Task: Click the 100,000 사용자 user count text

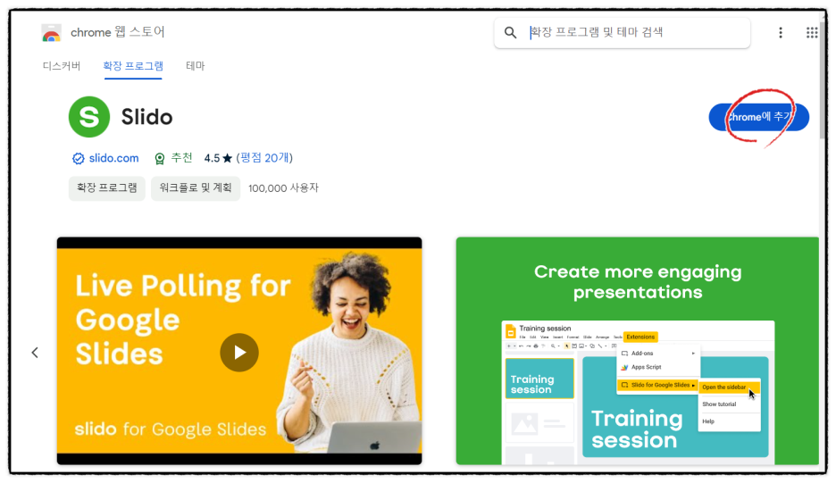Action: pyautogui.click(x=283, y=188)
